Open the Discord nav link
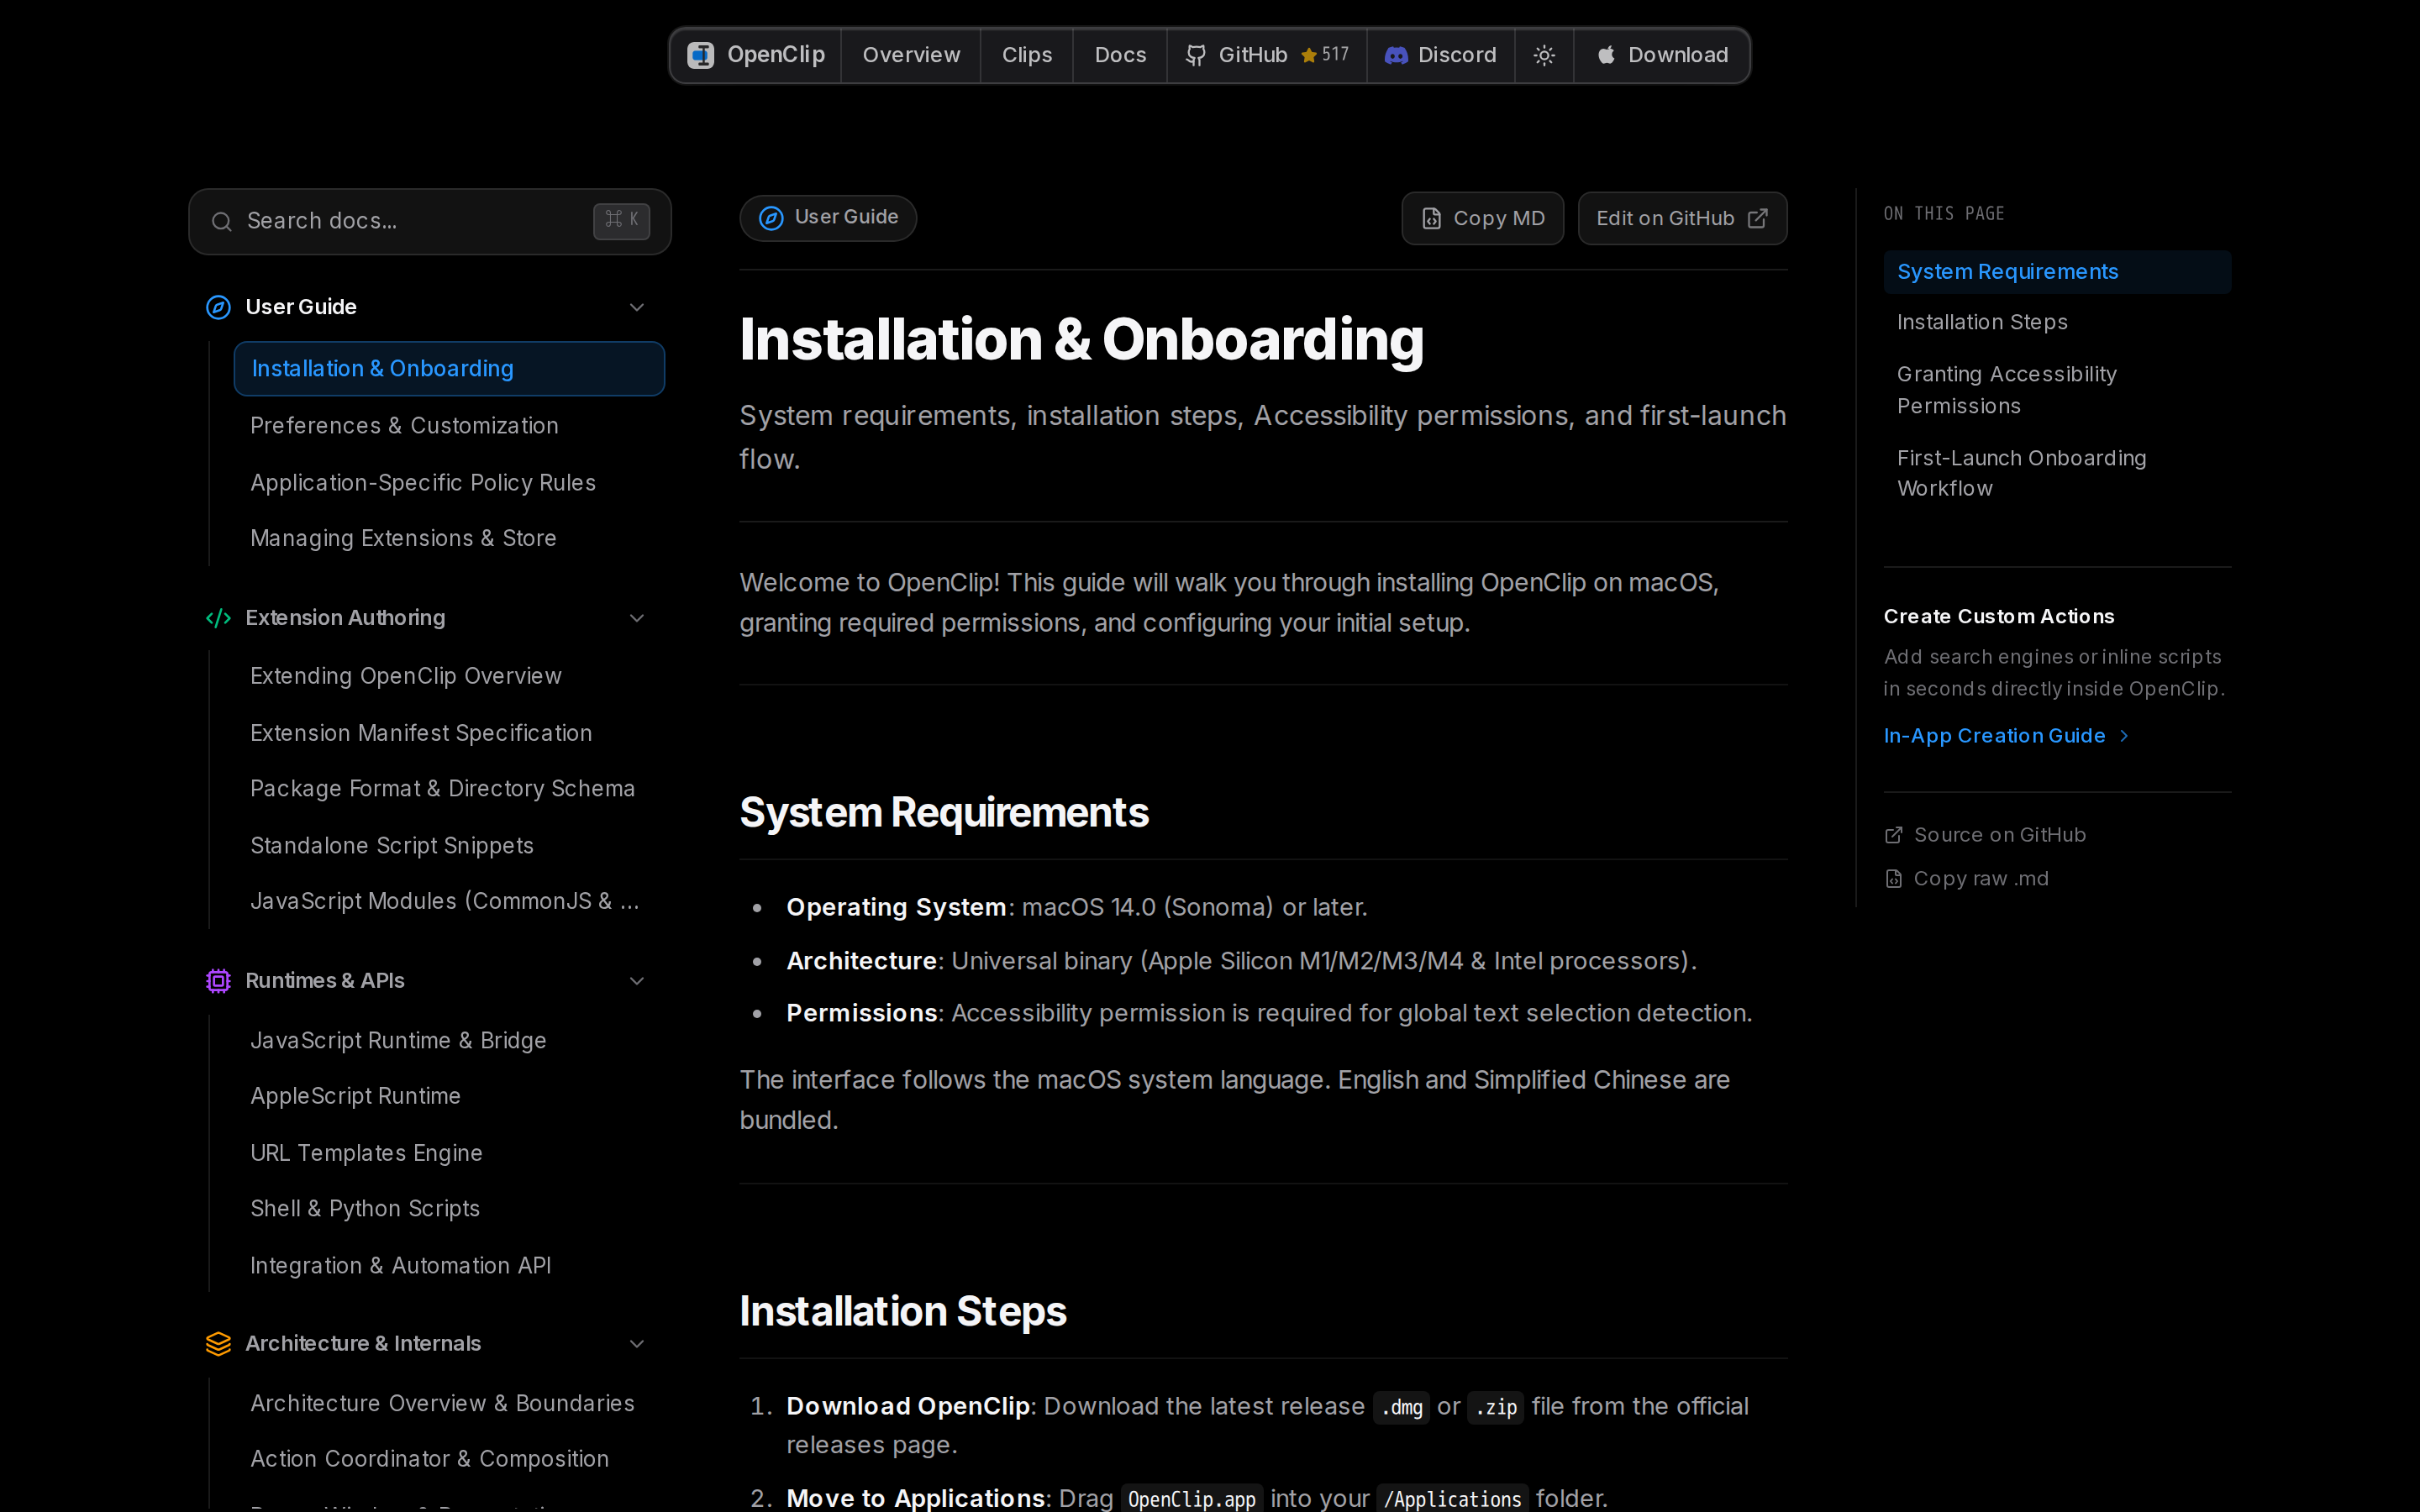2420x1512 pixels. pos(1441,55)
